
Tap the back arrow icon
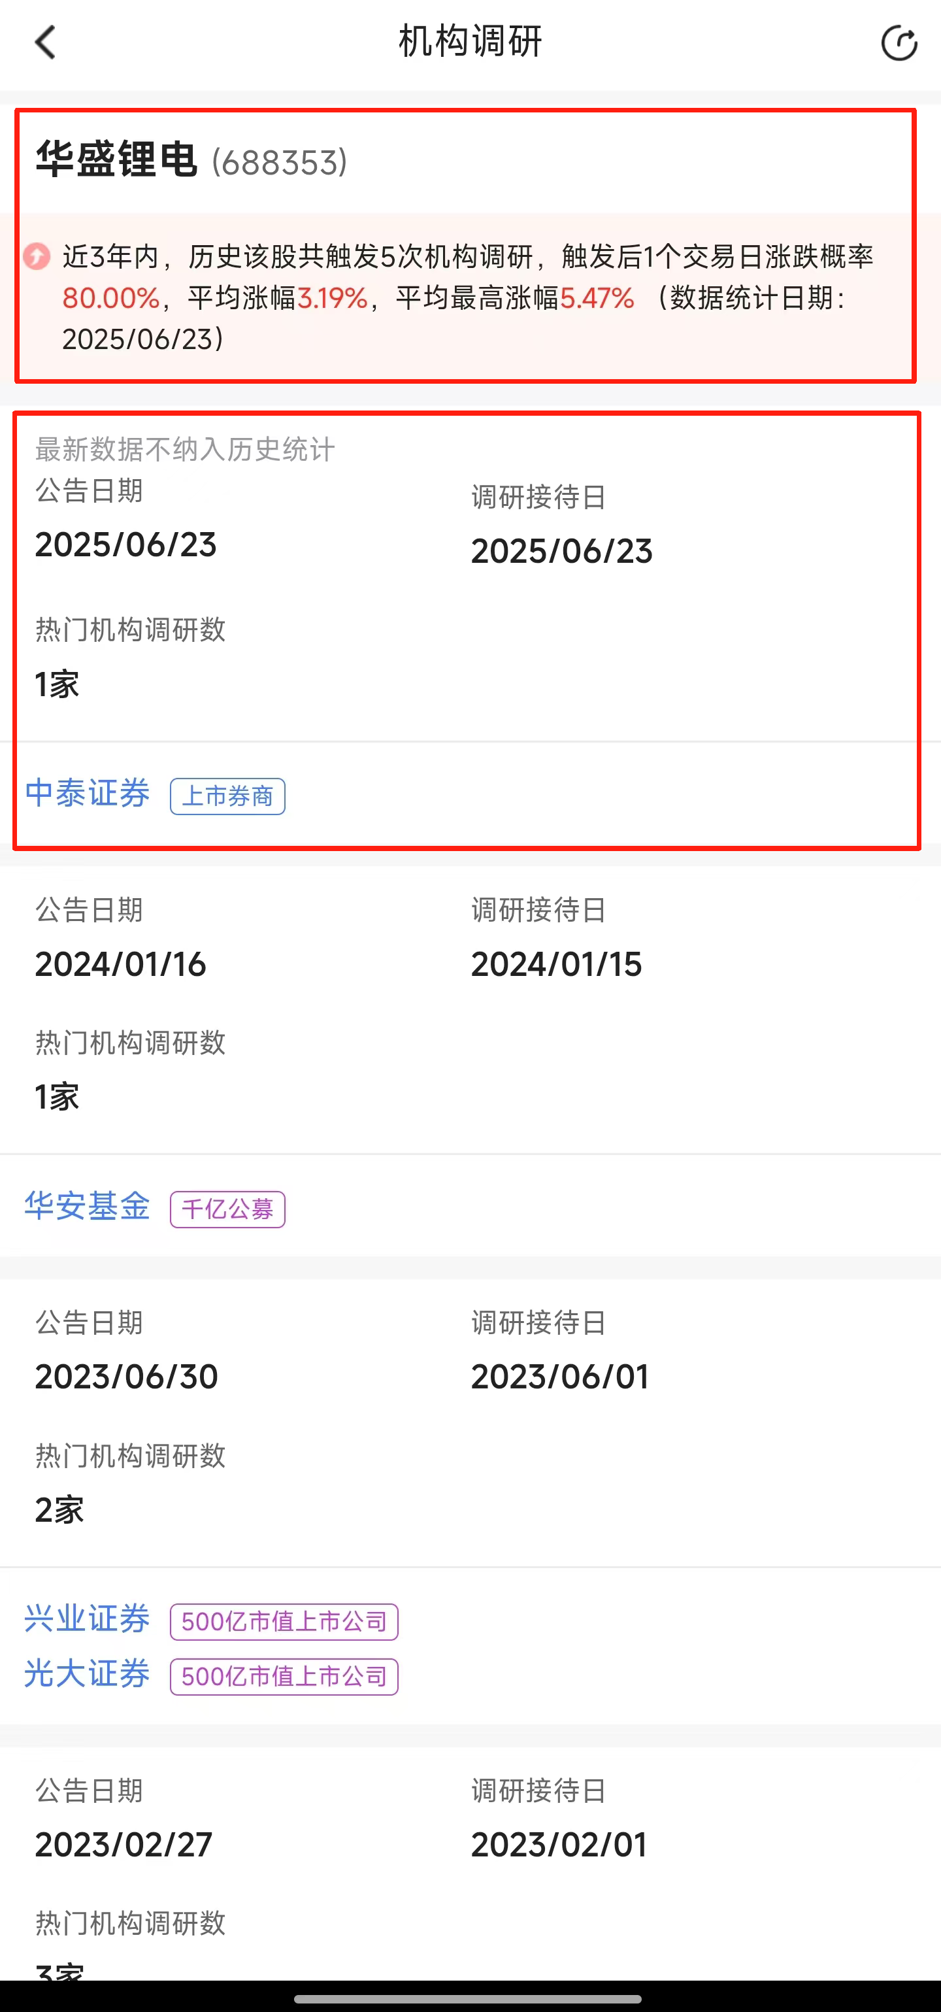point(45,43)
